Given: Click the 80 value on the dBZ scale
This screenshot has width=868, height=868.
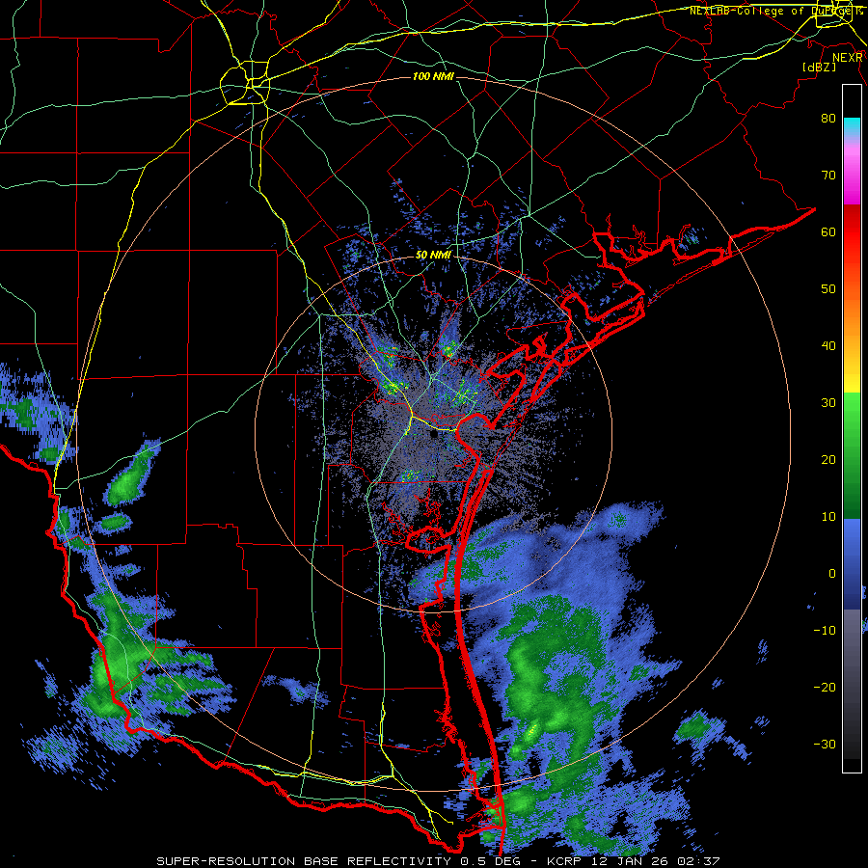Looking at the screenshot, I should coord(828,118).
